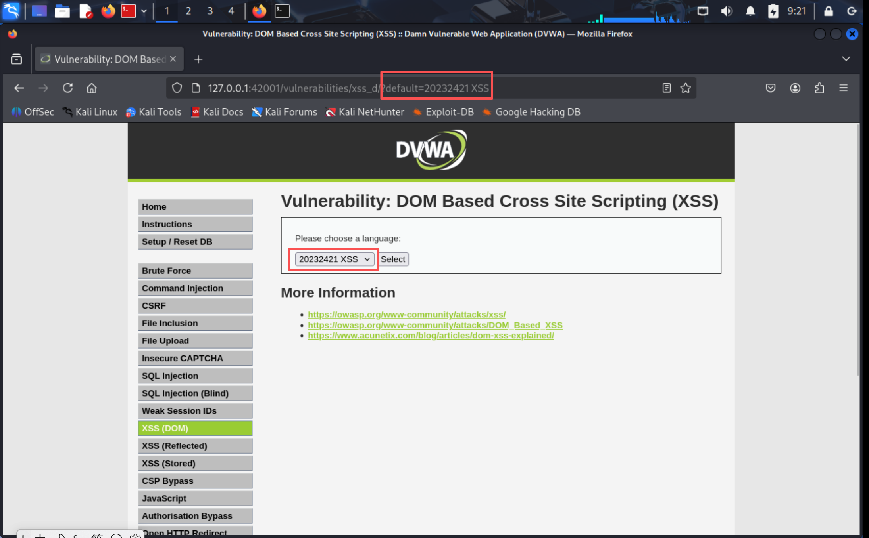The height and width of the screenshot is (538, 869).
Task: Open XSS (Reflected) menu item
Action: click(x=195, y=446)
